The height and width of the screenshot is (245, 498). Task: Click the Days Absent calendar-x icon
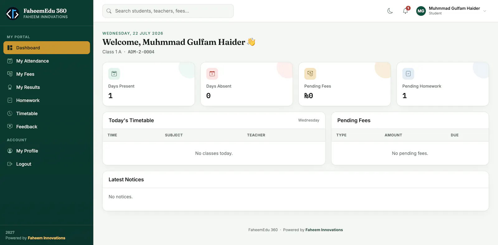coord(212,74)
